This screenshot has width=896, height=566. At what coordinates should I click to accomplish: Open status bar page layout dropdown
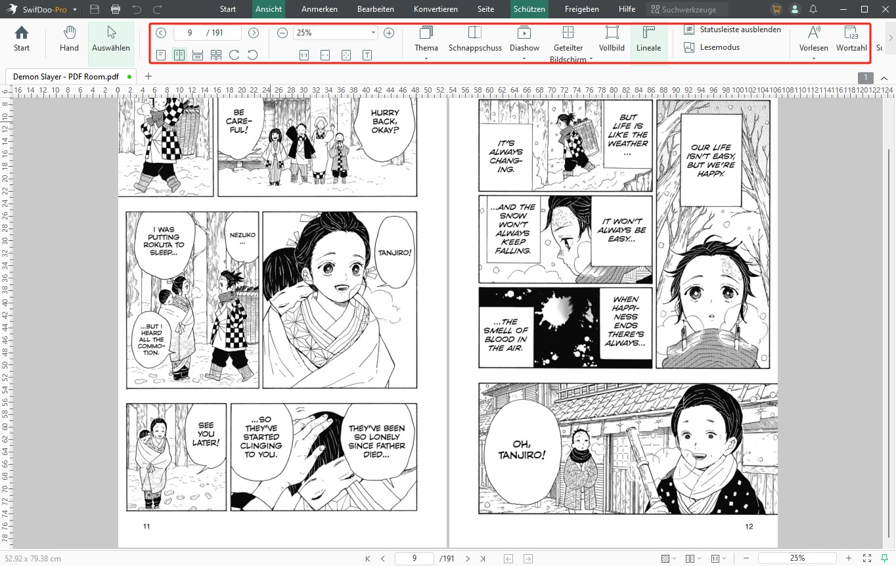click(692, 558)
